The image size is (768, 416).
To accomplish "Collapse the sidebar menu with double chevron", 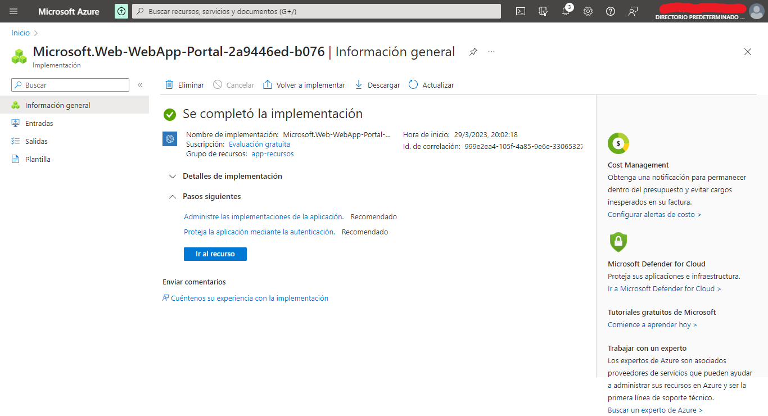I will click(140, 85).
